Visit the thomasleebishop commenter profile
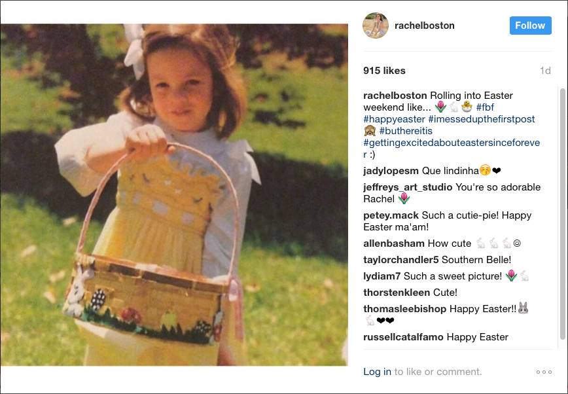This screenshot has height=394, width=568. (404, 309)
